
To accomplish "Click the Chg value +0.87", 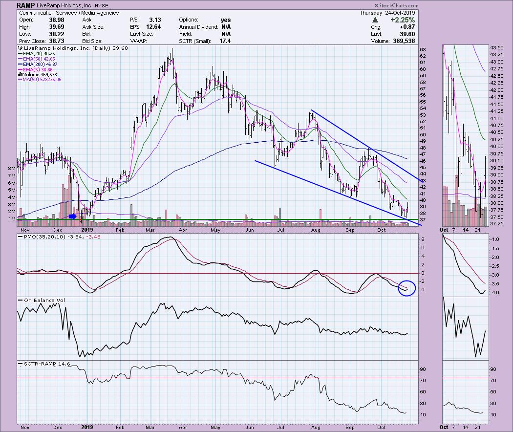I will click(407, 27).
